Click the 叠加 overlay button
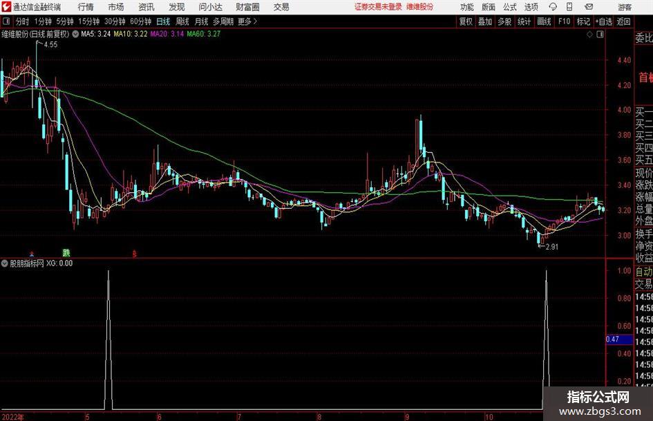 tap(485, 21)
